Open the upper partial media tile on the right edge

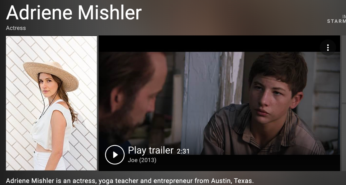[x=344, y=69]
